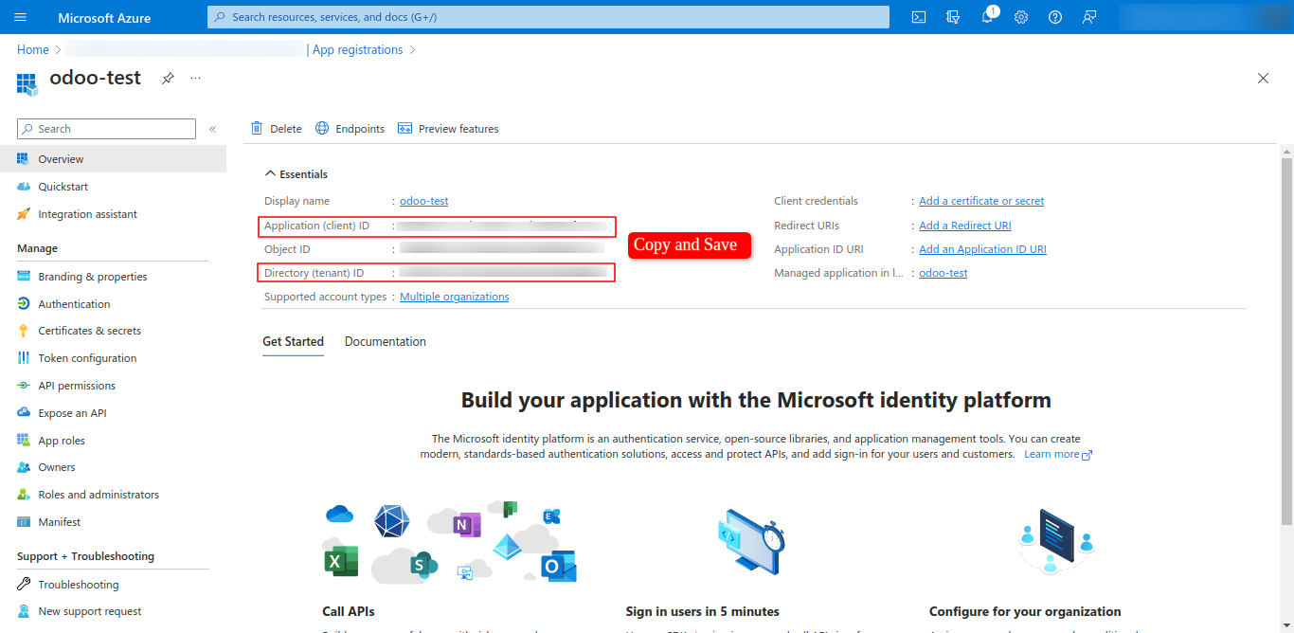Viewport: 1294px width, 633px height.
Task: Click the Authentication icon in the sidebar
Action: [24, 304]
